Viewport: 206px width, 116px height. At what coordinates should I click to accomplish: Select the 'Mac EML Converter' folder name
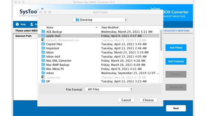pyautogui.click(x=59, y=61)
